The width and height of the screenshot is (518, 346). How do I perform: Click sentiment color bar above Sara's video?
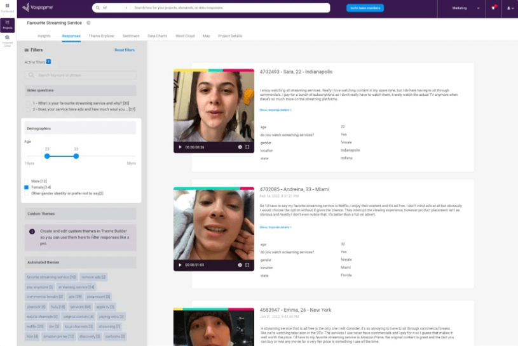click(x=214, y=70)
